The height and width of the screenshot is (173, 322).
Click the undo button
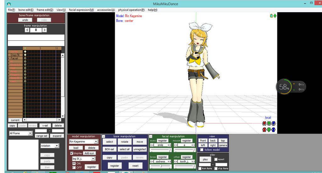25,20
